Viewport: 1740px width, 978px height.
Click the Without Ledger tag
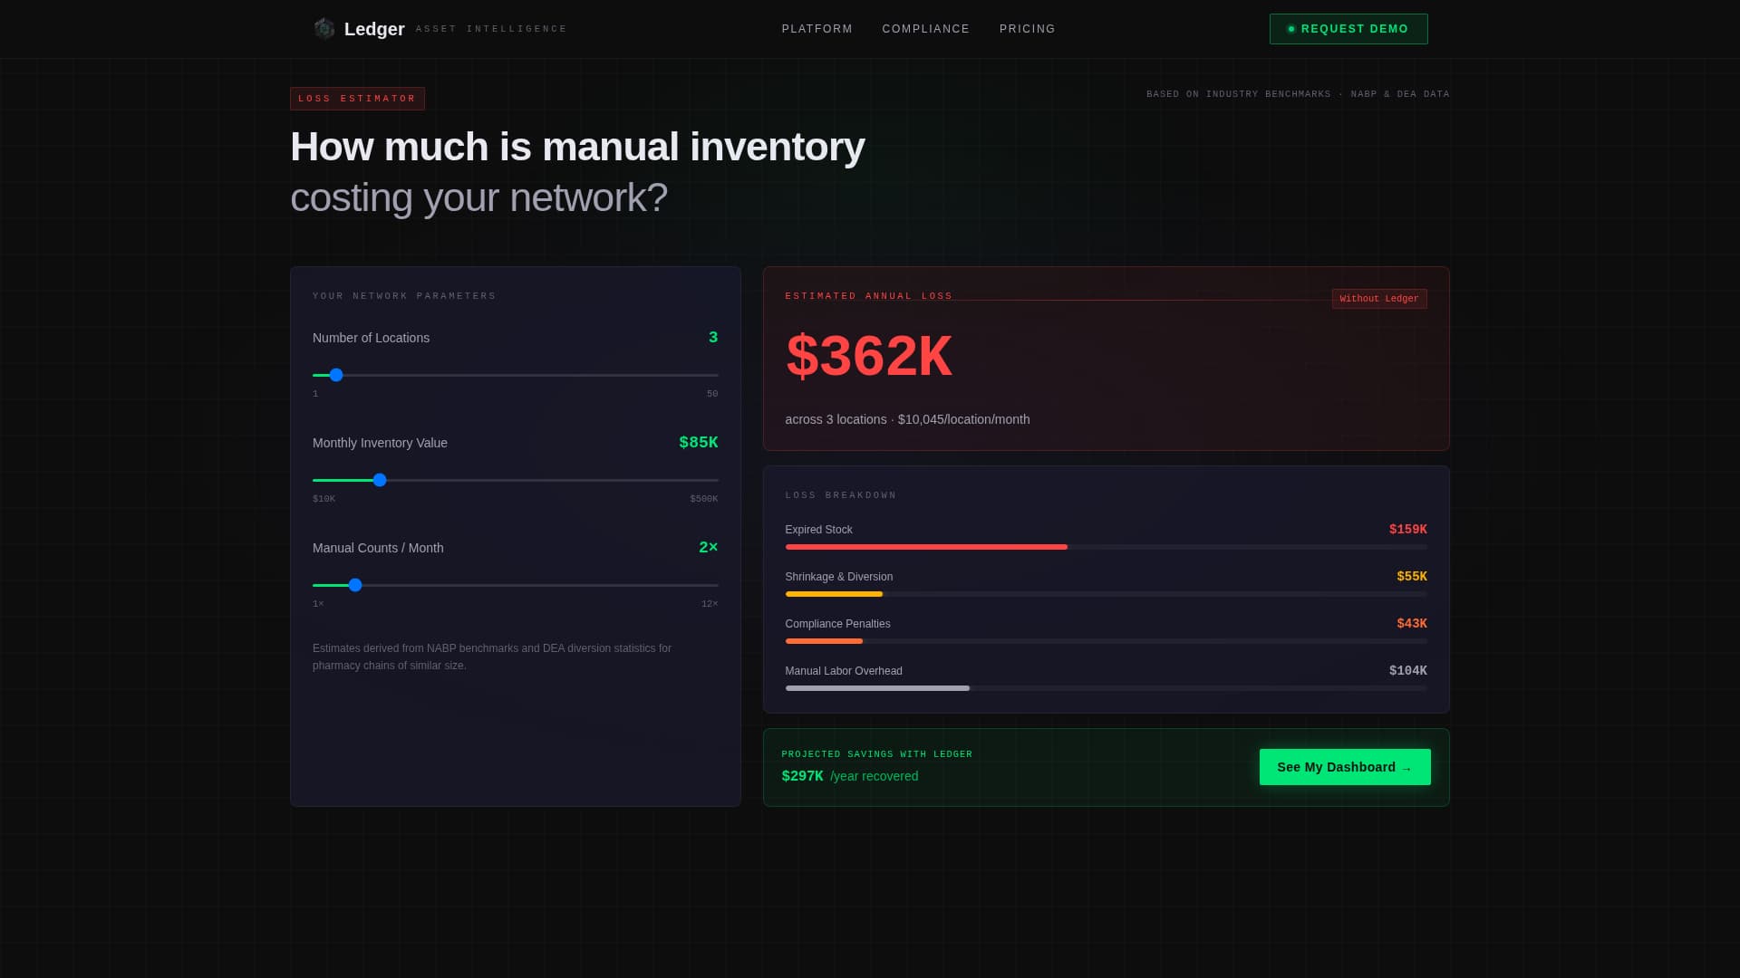click(1379, 299)
